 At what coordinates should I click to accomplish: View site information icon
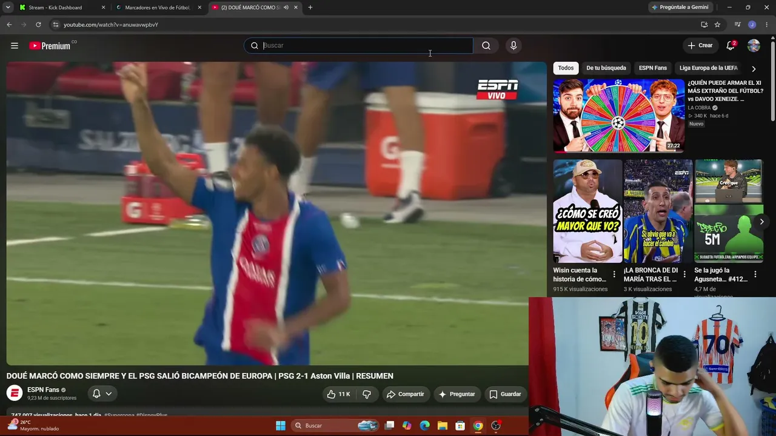click(55, 24)
